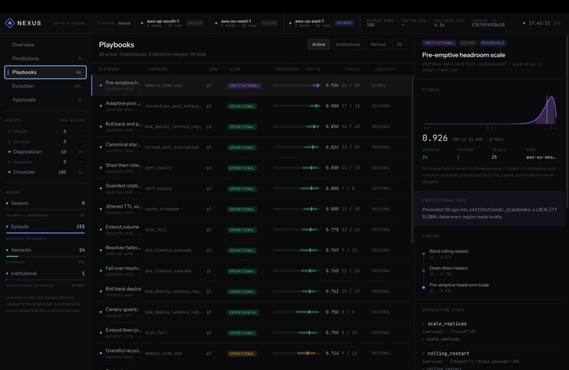Image resolution: width=569 pixels, height=370 pixels.
Task: Click the INSTITUTIONAL tier badge in table
Action: (x=244, y=85)
